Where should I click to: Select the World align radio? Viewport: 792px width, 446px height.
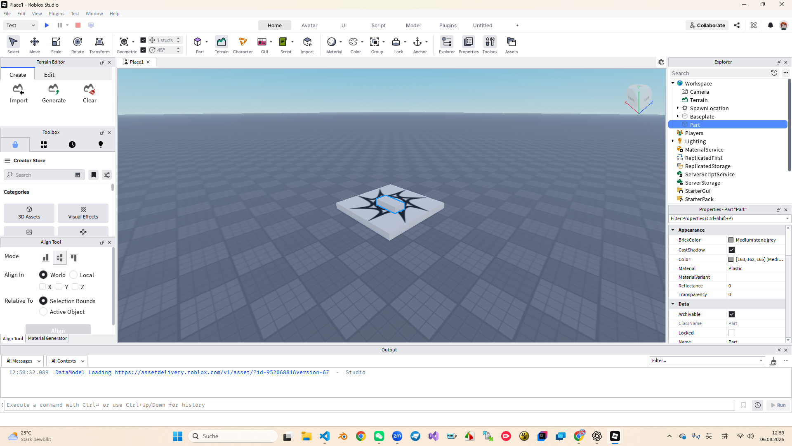43,275
